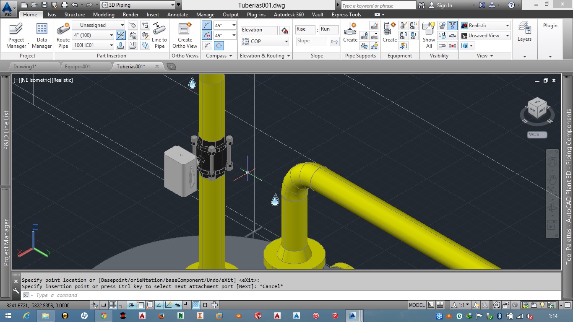Click the new drawing tab plus icon
This screenshot has width=573, height=322.
click(x=171, y=66)
